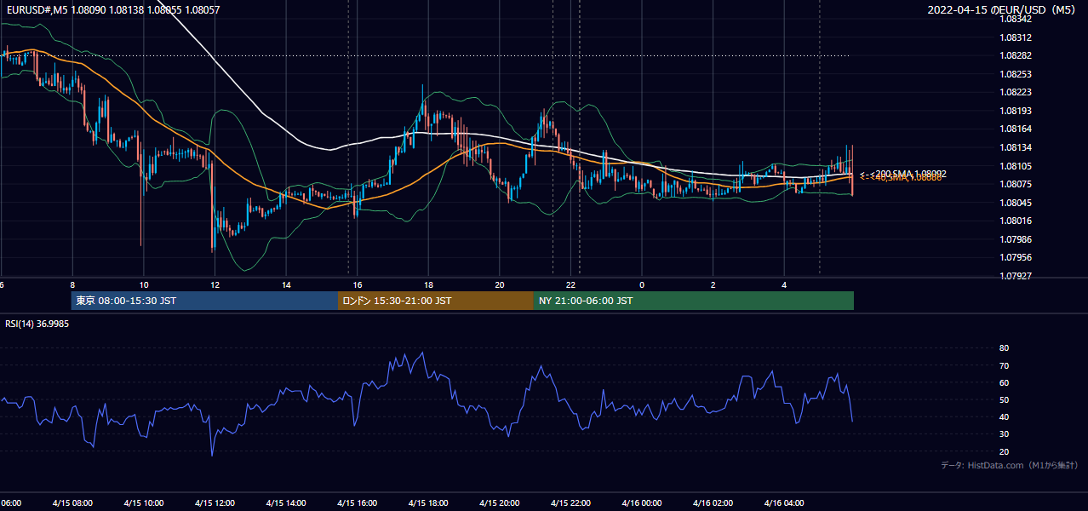Click the 4/15 12:00 bottom time label
This screenshot has width=1088, height=511.
point(215,503)
